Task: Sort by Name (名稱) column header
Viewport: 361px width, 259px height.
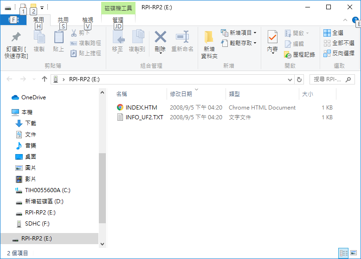Action: pyautogui.click(x=122, y=94)
